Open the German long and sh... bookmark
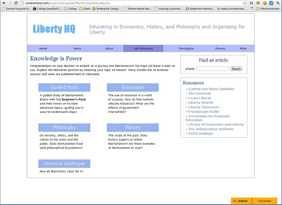 point(16,9)
